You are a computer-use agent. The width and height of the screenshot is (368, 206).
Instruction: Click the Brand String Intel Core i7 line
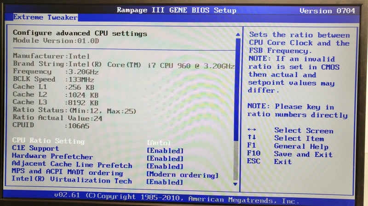124,65
